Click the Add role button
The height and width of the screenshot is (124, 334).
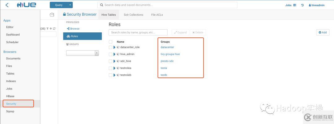coord(323,32)
